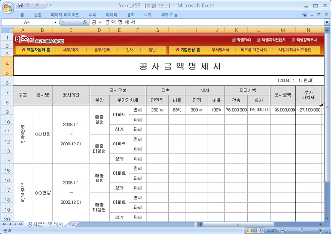Click the insert function fx icon
Viewport: 331px width, 234px height.
click(x=85, y=22)
